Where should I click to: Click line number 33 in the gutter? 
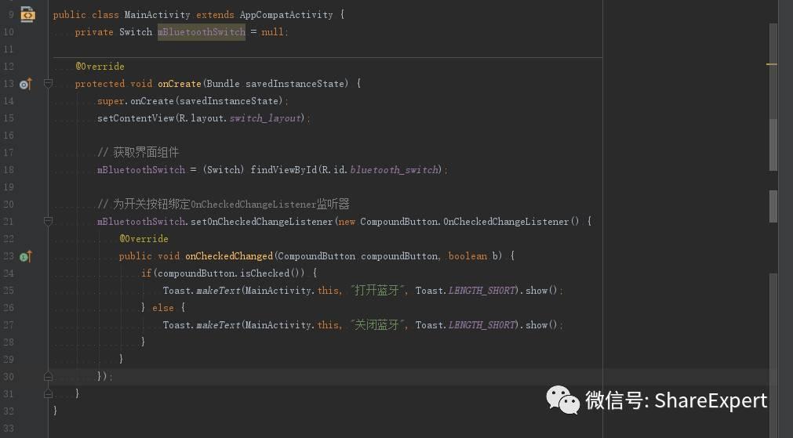click(x=9, y=429)
